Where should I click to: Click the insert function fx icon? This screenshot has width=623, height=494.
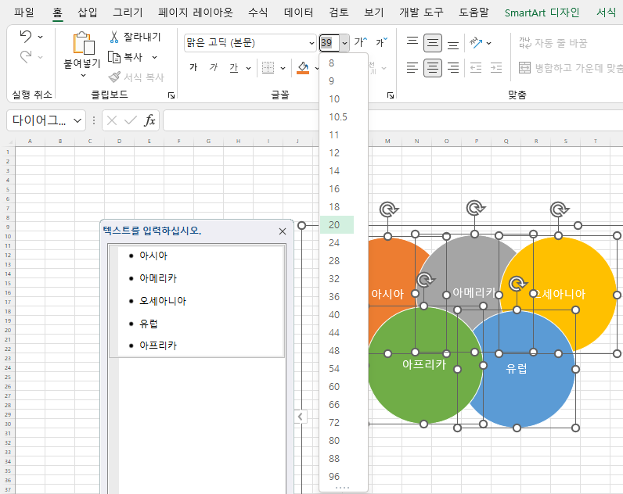[x=149, y=120]
